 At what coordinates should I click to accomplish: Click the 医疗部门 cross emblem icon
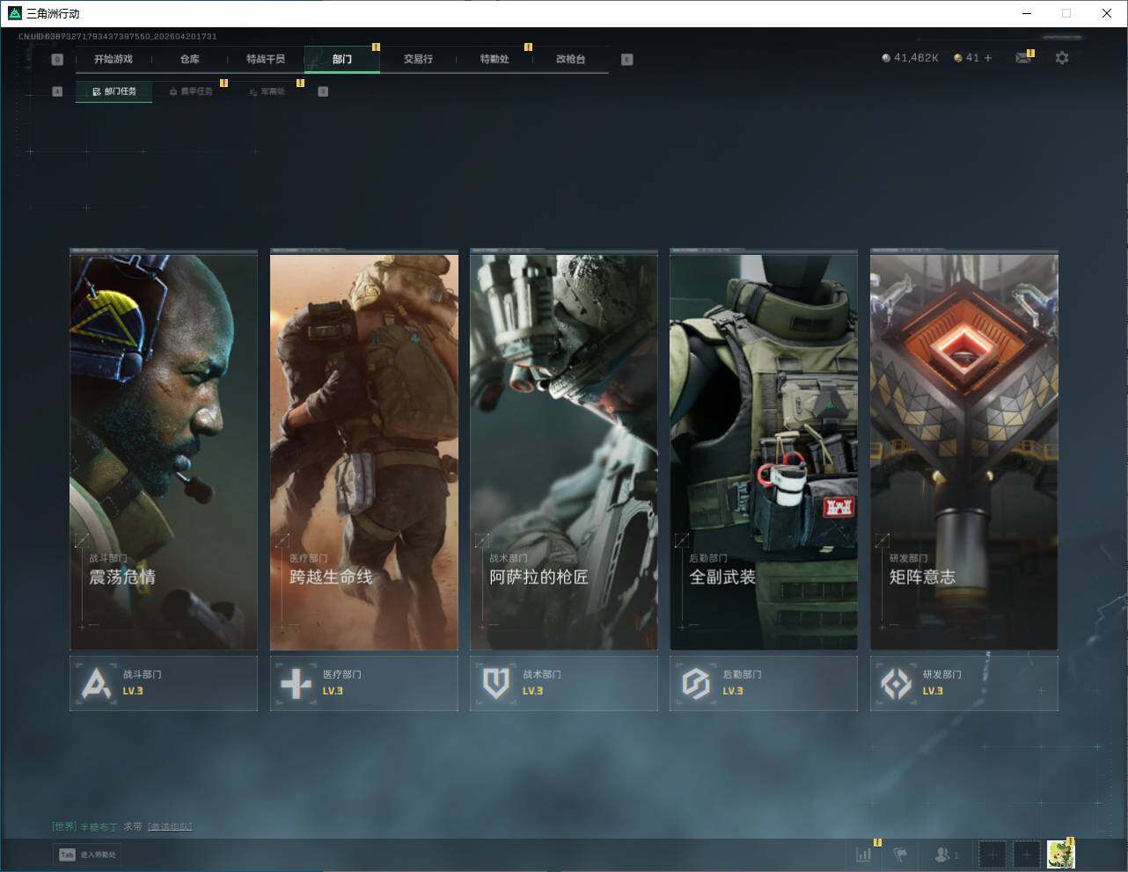point(297,683)
